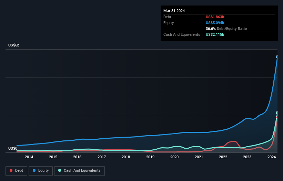Click the teal Cash legend dot

pos(60,170)
